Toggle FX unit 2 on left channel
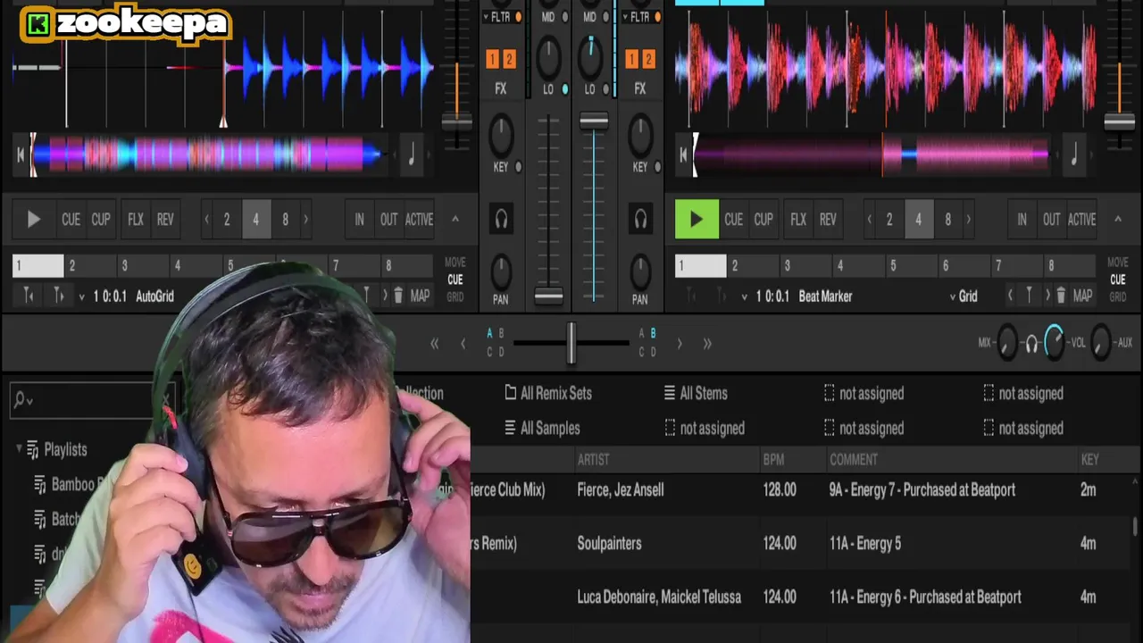Viewport: 1143px width, 643px height. 509,60
